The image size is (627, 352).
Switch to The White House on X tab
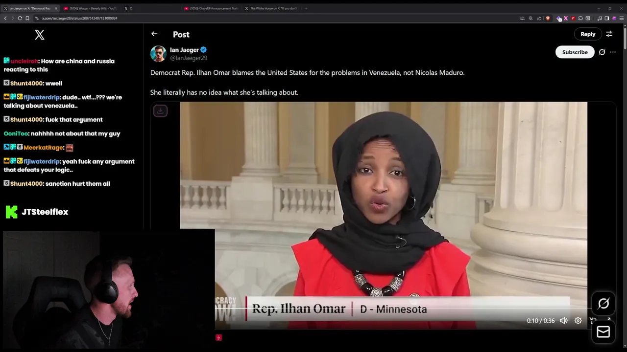[x=271, y=8]
